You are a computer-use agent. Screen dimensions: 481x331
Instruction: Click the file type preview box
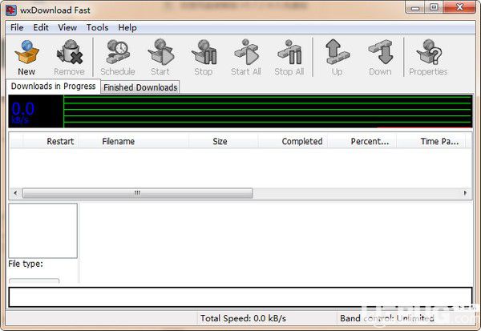(43, 230)
